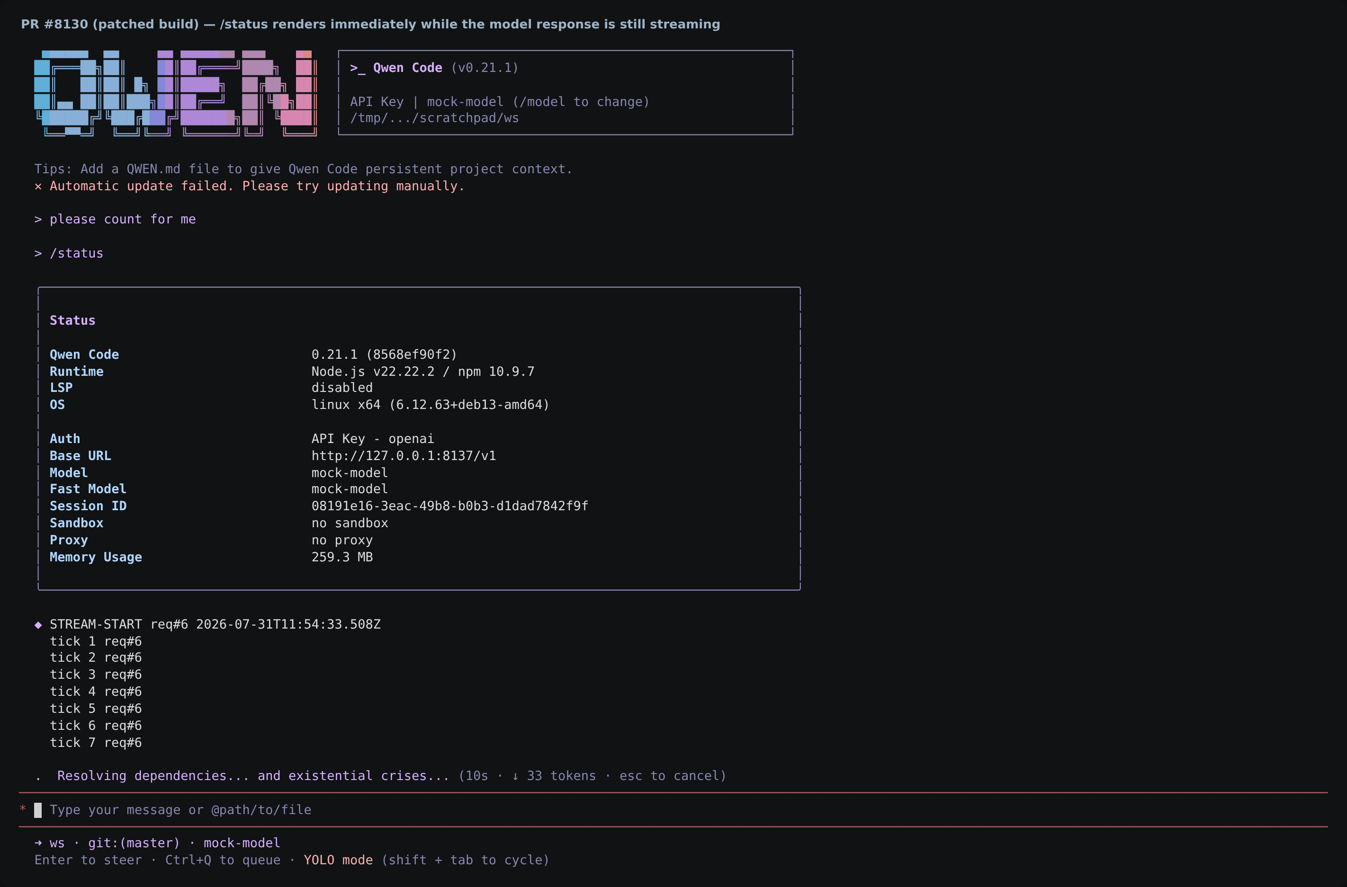Click the footer 'mock-model' label after git:(master)
1347x887 pixels.
[242, 843]
